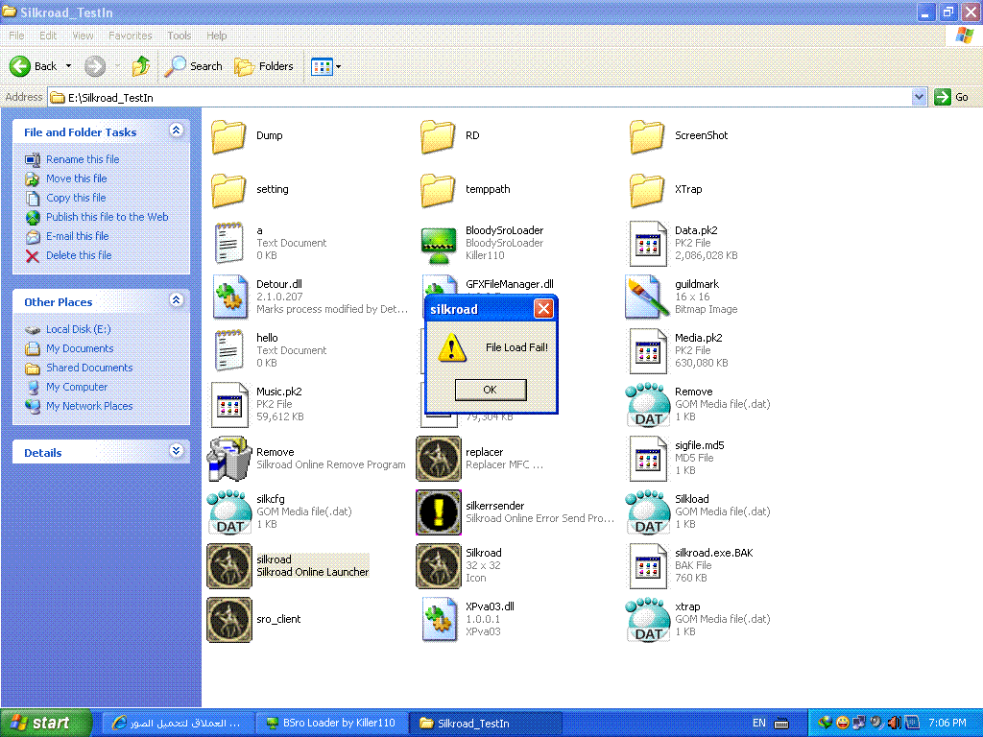Select the Media.pk2 file icon
Screen dimensions: 983x737
[x=647, y=351]
